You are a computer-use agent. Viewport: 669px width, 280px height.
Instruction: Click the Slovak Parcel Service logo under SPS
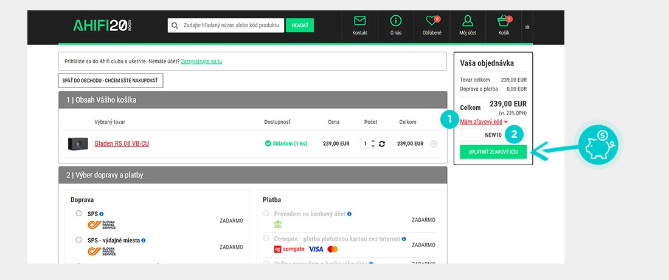(x=102, y=225)
